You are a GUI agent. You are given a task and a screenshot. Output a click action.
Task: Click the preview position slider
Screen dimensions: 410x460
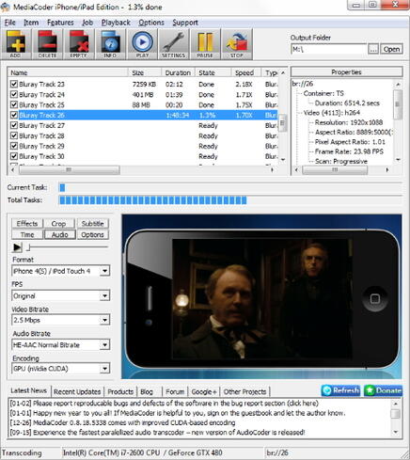[68, 247]
